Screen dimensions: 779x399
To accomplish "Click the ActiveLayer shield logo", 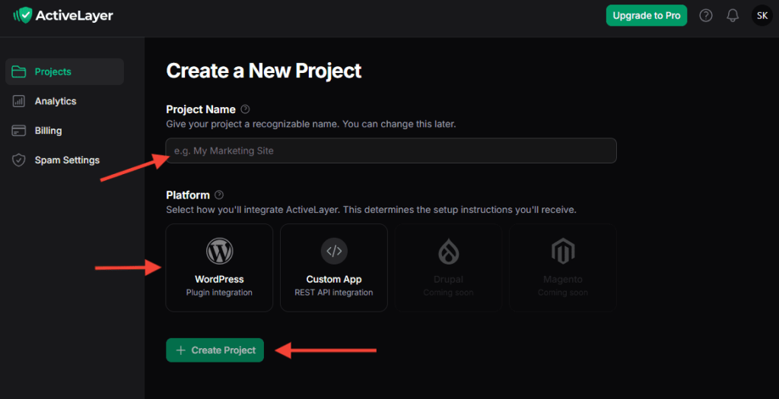I will click(23, 15).
